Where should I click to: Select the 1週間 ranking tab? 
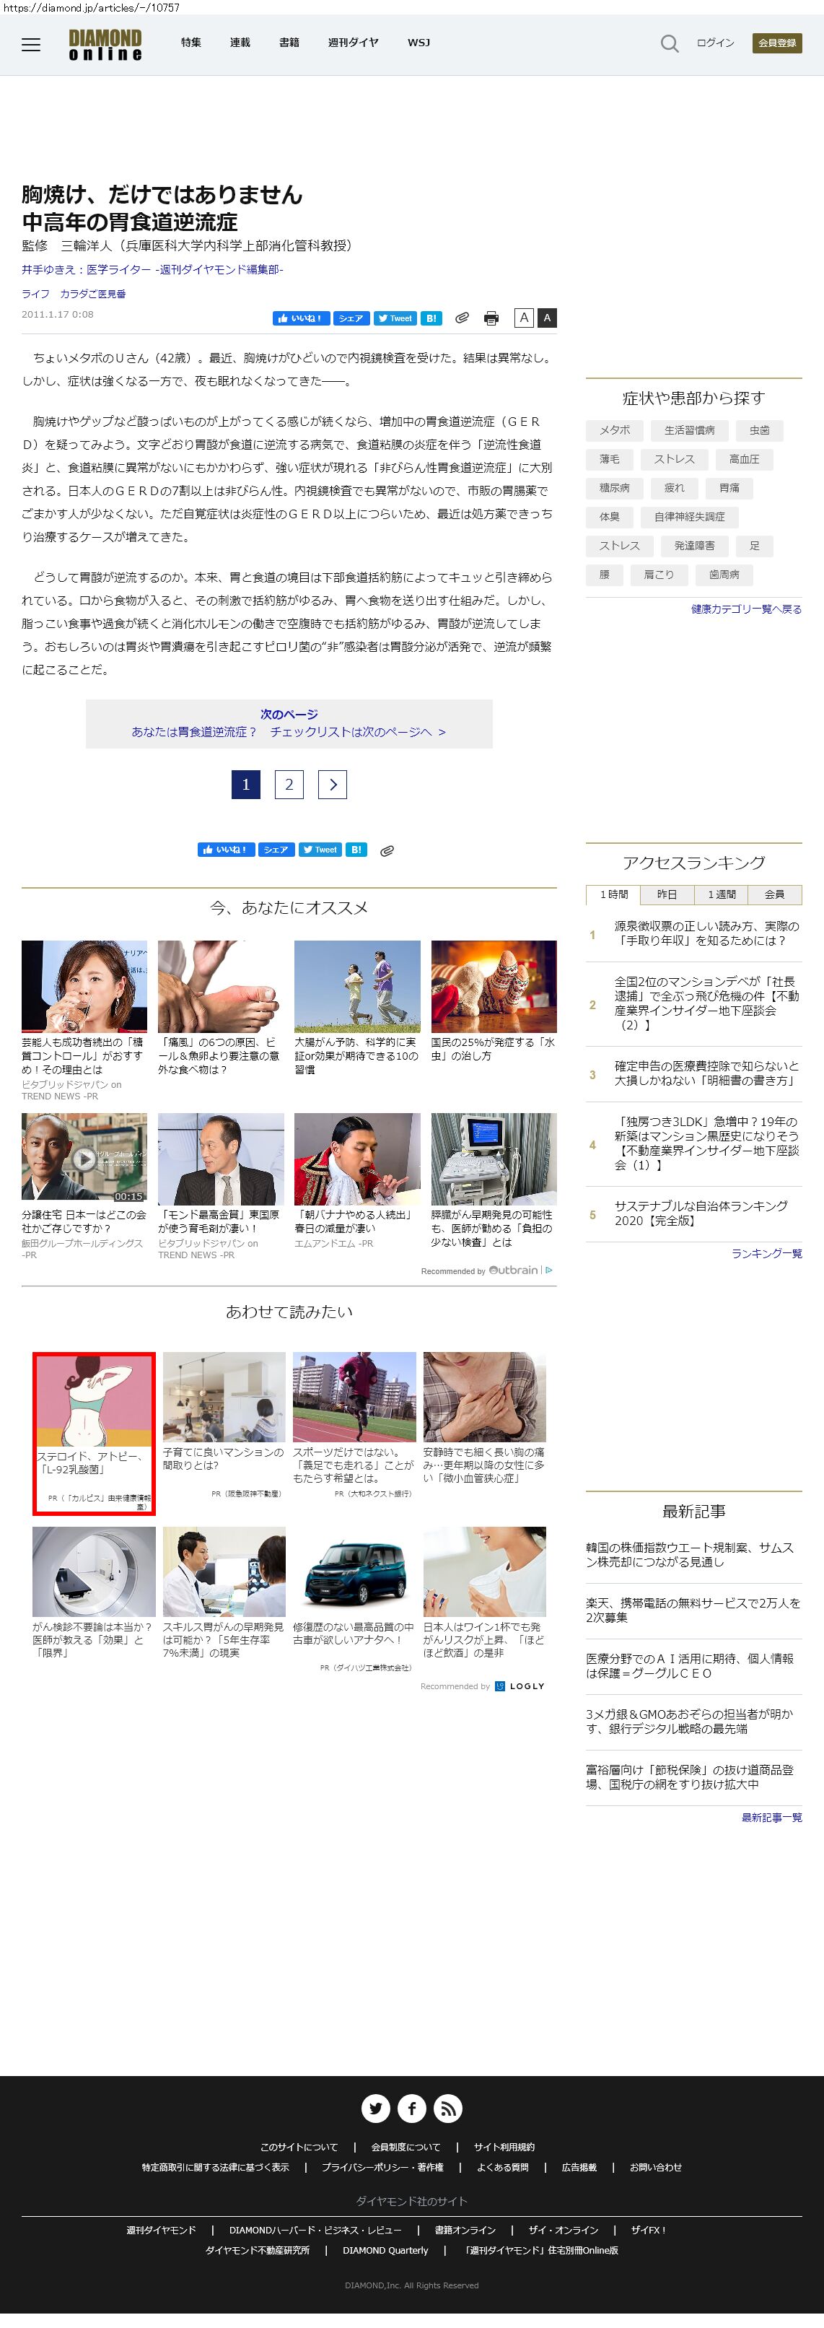(x=721, y=894)
